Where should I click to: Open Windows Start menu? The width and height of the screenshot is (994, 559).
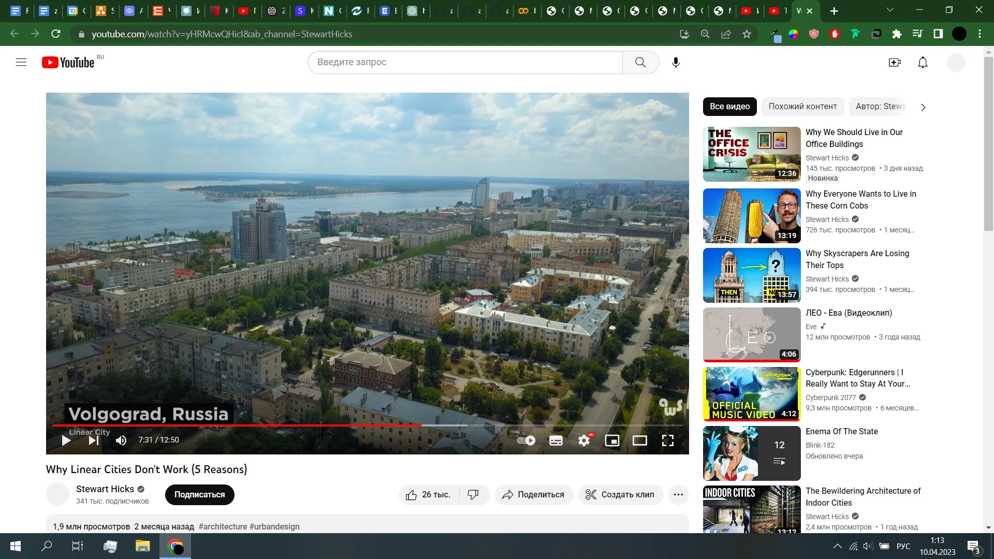click(x=16, y=546)
